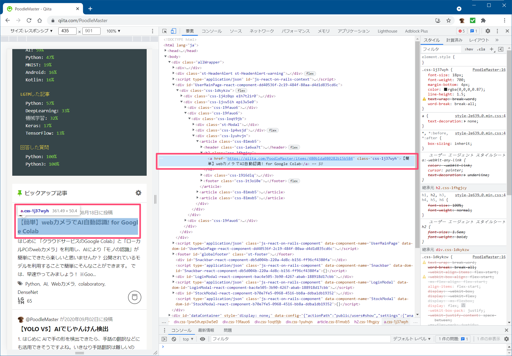Switch to the ネットワーク tab
512x356 pixels.
tap(262, 31)
